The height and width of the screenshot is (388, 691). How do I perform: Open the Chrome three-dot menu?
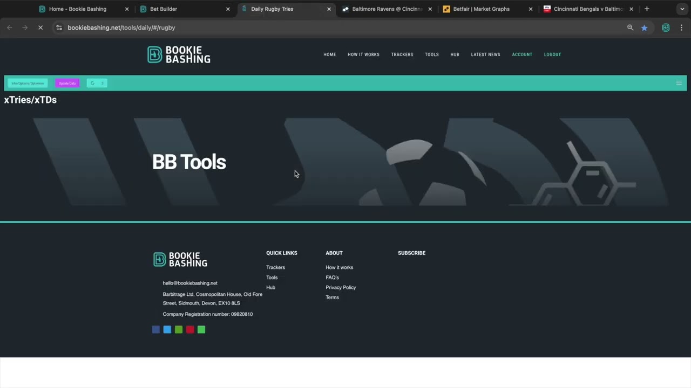[681, 27]
